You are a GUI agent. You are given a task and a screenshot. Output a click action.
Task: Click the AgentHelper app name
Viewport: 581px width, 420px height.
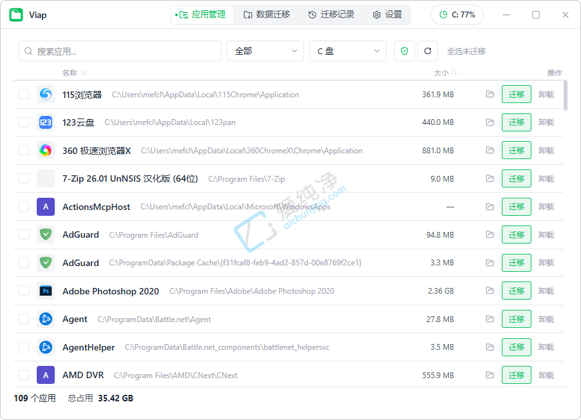[x=88, y=347]
